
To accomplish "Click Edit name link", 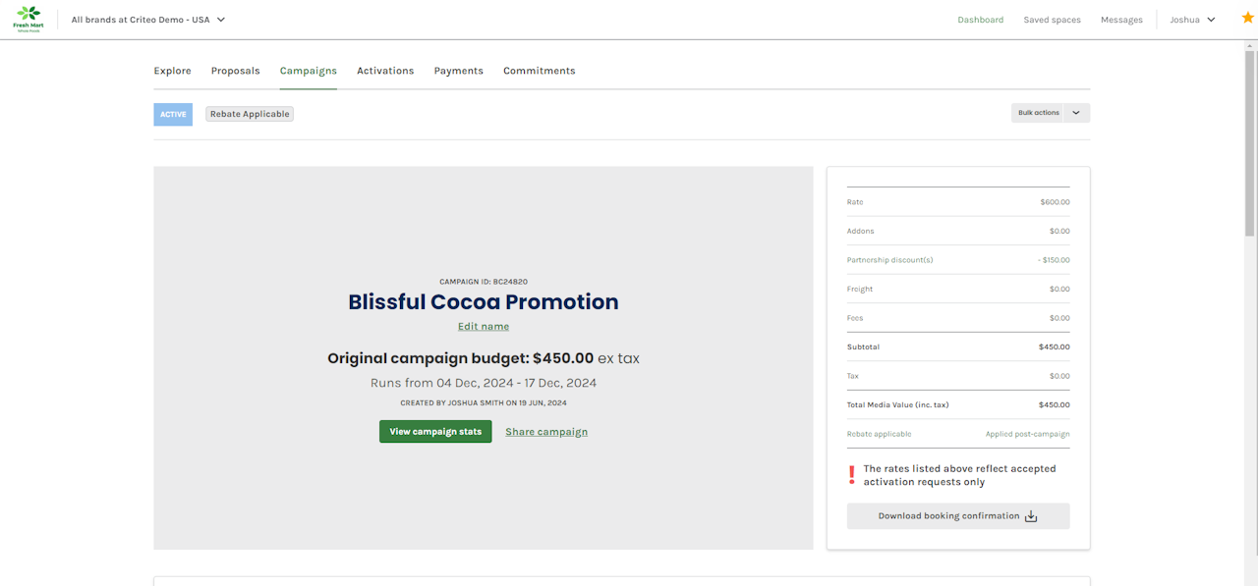I will coord(484,327).
